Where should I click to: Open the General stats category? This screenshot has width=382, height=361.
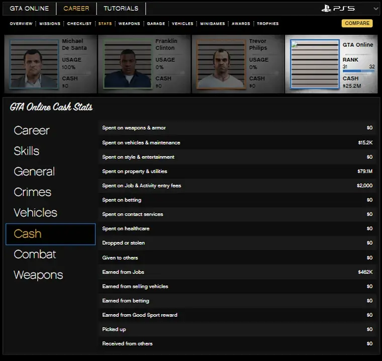click(34, 171)
